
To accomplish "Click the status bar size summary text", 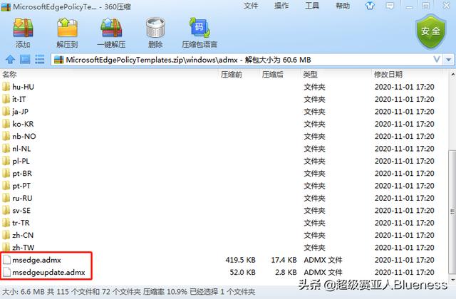I will coord(128,291).
